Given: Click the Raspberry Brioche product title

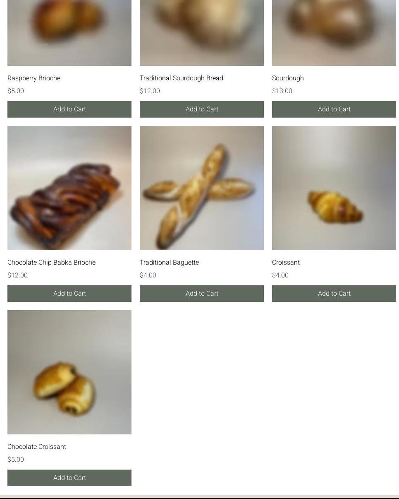Looking at the screenshot, I should (34, 78).
